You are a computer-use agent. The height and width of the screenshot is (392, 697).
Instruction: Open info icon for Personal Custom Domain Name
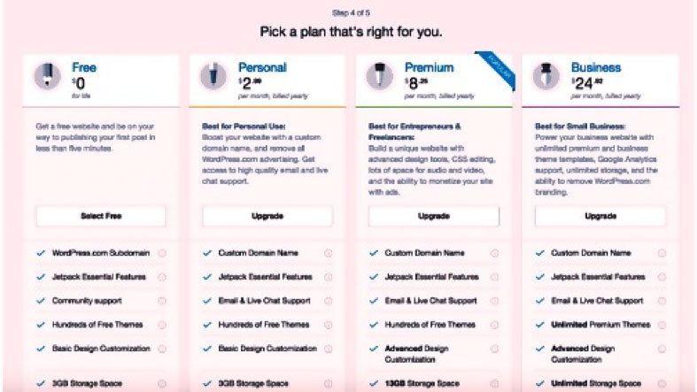tap(329, 253)
